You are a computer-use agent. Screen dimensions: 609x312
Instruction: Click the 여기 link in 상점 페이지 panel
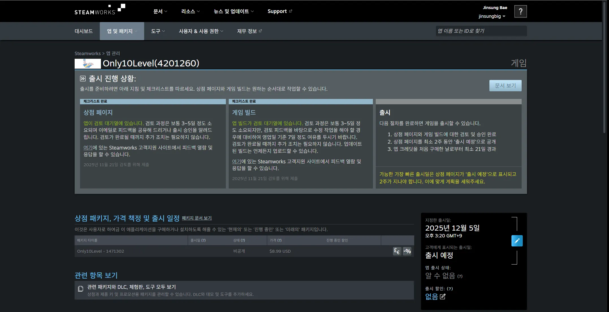88,148
